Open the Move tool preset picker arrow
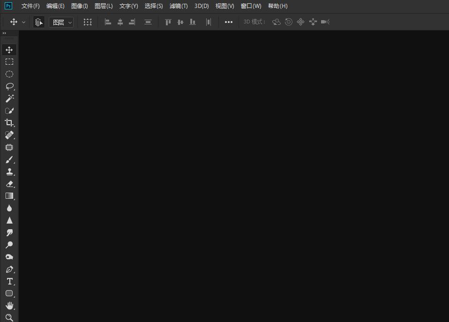This screenshot has height=322, width=449. click(x=23, y=22)
